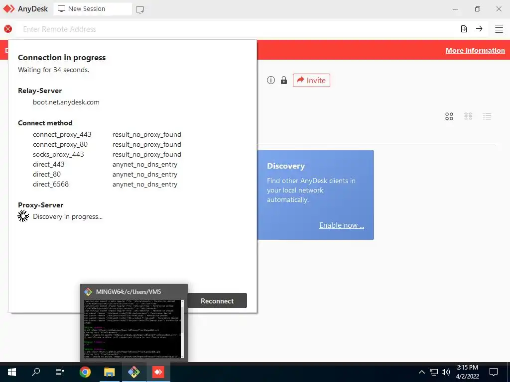The image size is (510, 382).
Task: Open the notification center icon
Action: [494, 372]
